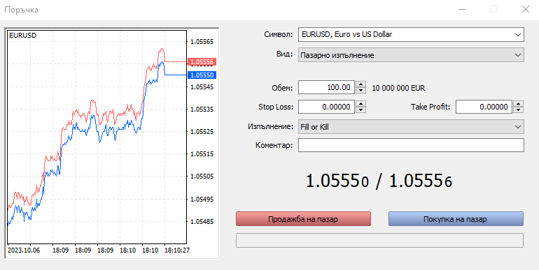Click the Обем volume input field

click(326, 87)
